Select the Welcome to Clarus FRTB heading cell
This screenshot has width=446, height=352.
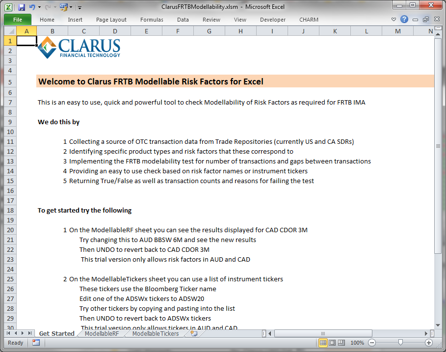click(235, 81)
